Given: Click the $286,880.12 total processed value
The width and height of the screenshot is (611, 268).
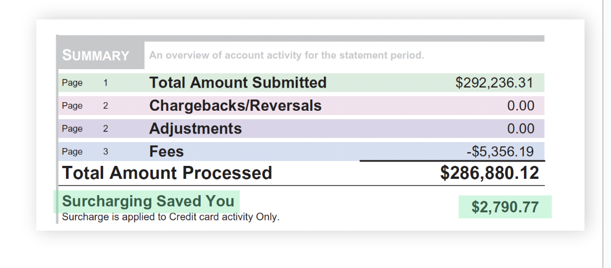Looking at the screenshot, I should pyautogui.click(x=489, y=173).
